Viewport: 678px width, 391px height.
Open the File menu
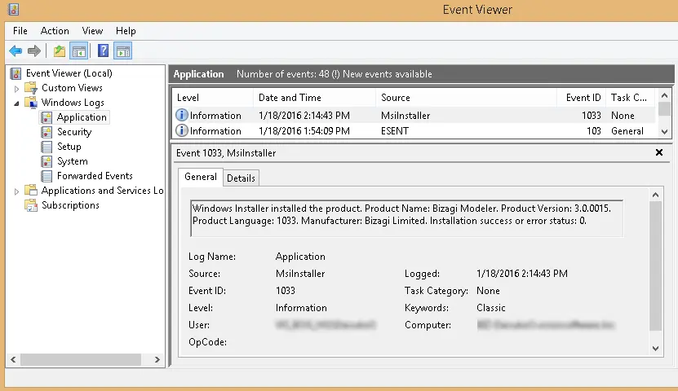coord(20,31)
